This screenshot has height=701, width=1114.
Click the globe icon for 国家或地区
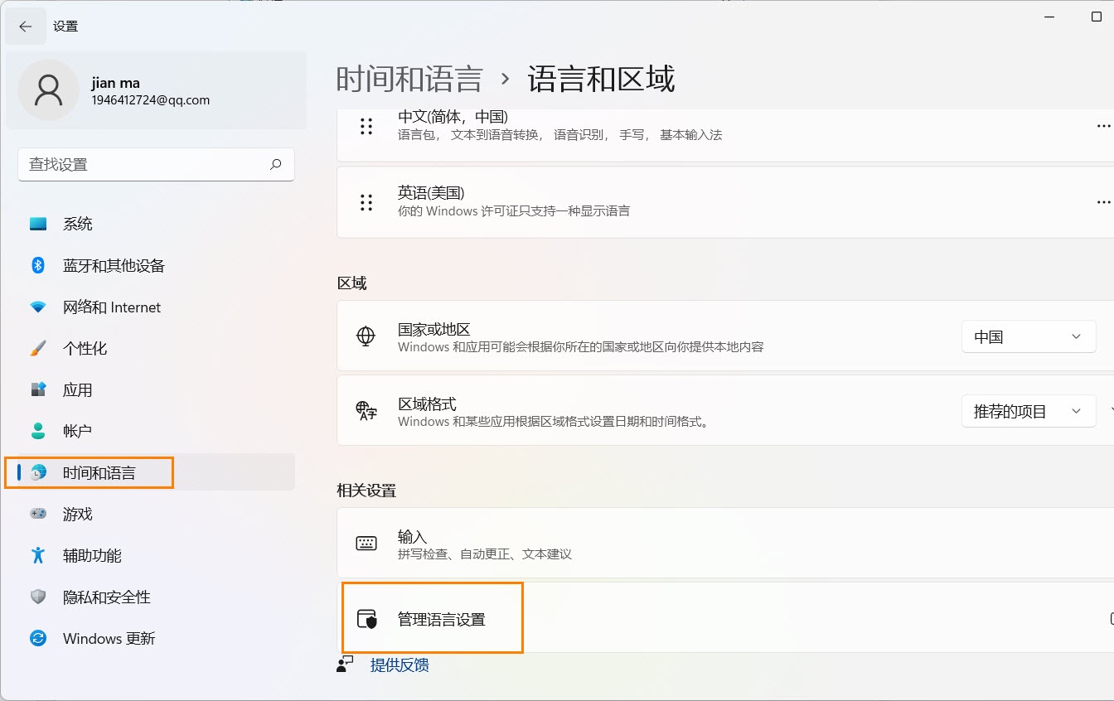click(x=366, y=336)
